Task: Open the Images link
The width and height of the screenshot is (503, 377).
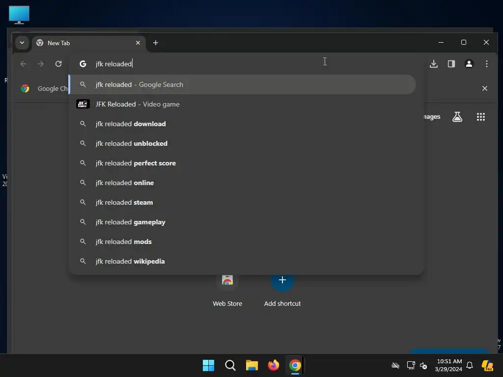Action: (432, 117)
